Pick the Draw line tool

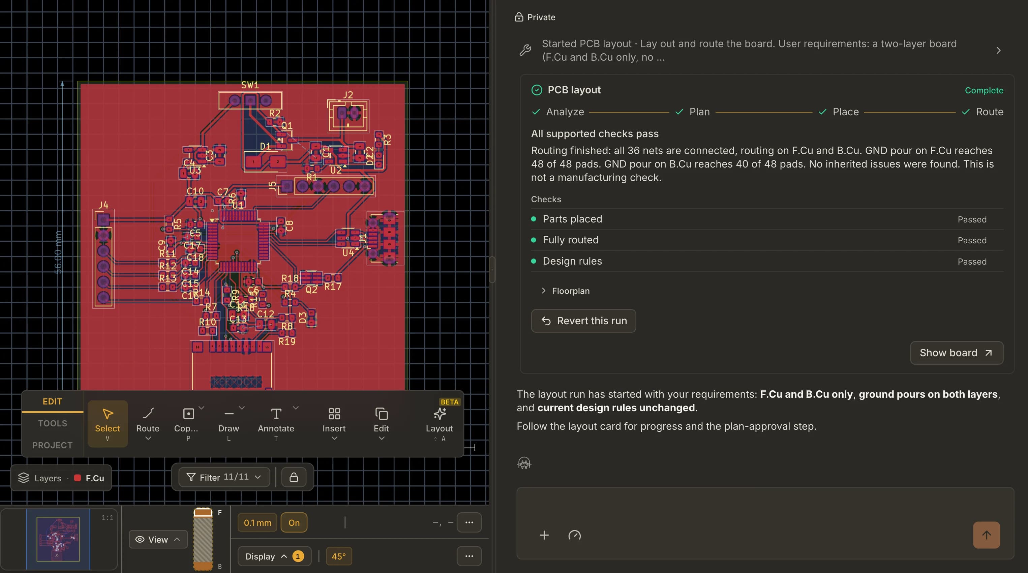[x=229, y=423]
